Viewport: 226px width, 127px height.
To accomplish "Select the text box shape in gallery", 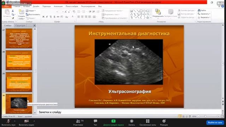I will [131, 11].
